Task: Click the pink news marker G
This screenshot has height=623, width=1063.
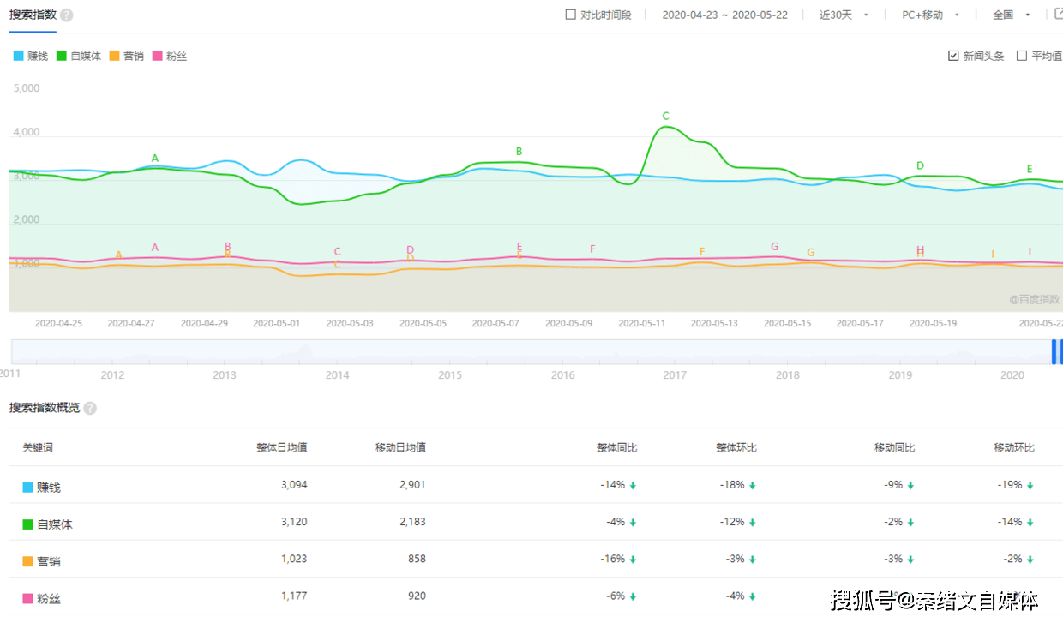Action: click(774, 247)
